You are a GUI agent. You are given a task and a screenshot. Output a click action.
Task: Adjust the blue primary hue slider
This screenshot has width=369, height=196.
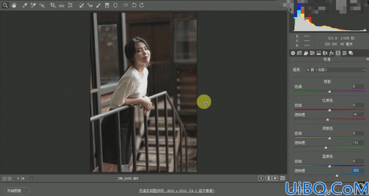[x=329, y=166]
